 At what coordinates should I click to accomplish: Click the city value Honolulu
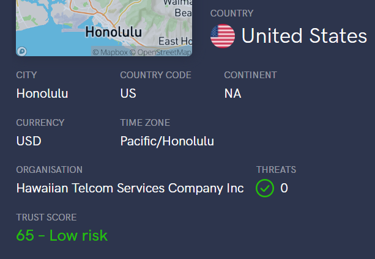42,94
